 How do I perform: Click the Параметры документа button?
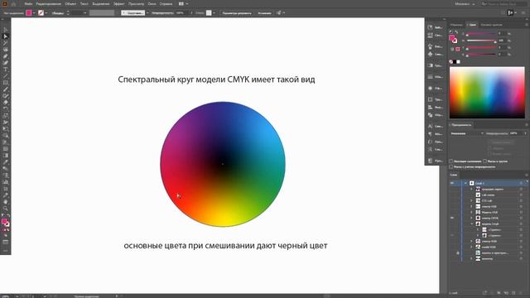point(237,13)
